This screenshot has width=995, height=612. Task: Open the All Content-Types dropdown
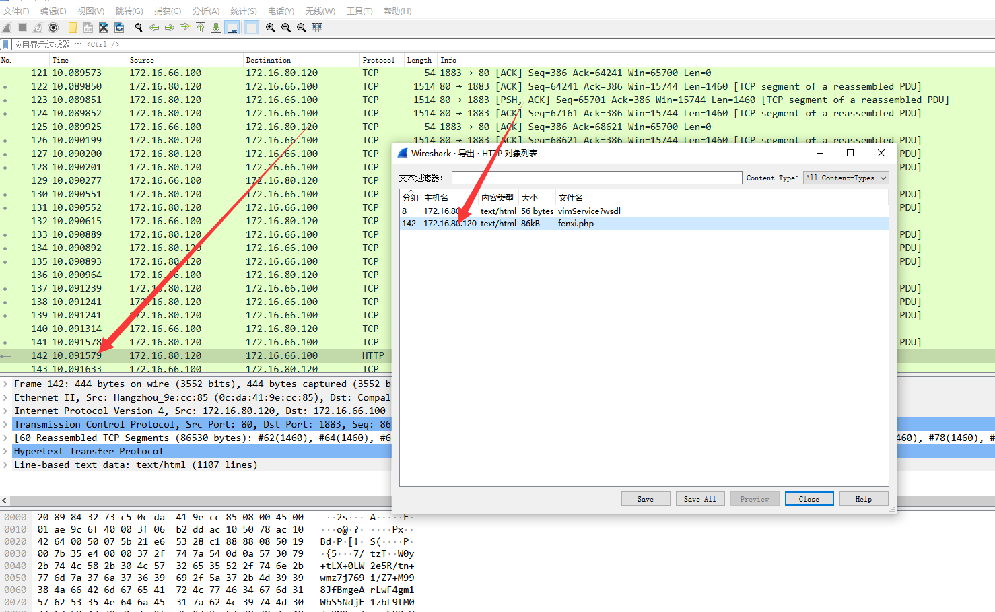coord(846,177)
